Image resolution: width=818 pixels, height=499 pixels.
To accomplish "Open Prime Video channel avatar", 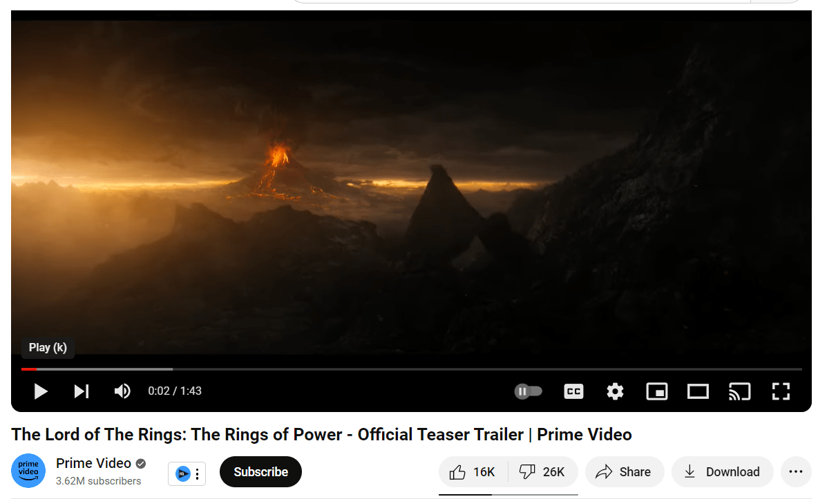I will coord(28,471).
